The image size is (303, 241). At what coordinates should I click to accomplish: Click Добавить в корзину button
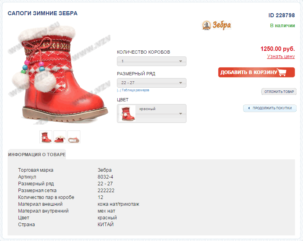(x=256, y=72)
